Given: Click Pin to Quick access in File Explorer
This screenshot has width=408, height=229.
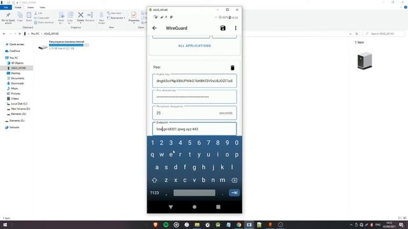Looking at the screenshot, I should point(8,18).
